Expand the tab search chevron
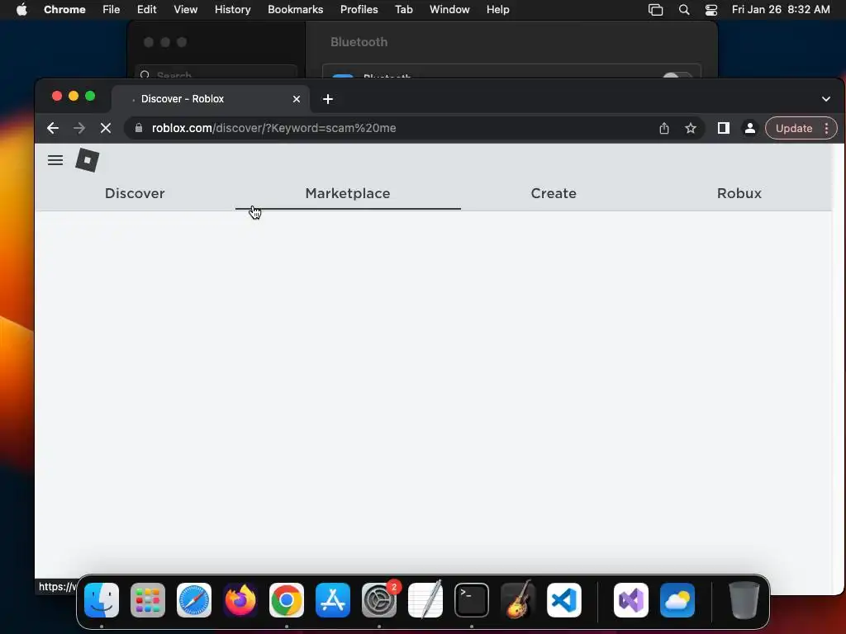Screen dimensions: 846x634 (x=826, y=99)
